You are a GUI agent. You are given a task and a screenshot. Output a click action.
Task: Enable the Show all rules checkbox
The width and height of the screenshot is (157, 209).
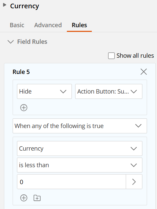click(x=111, y=56)
